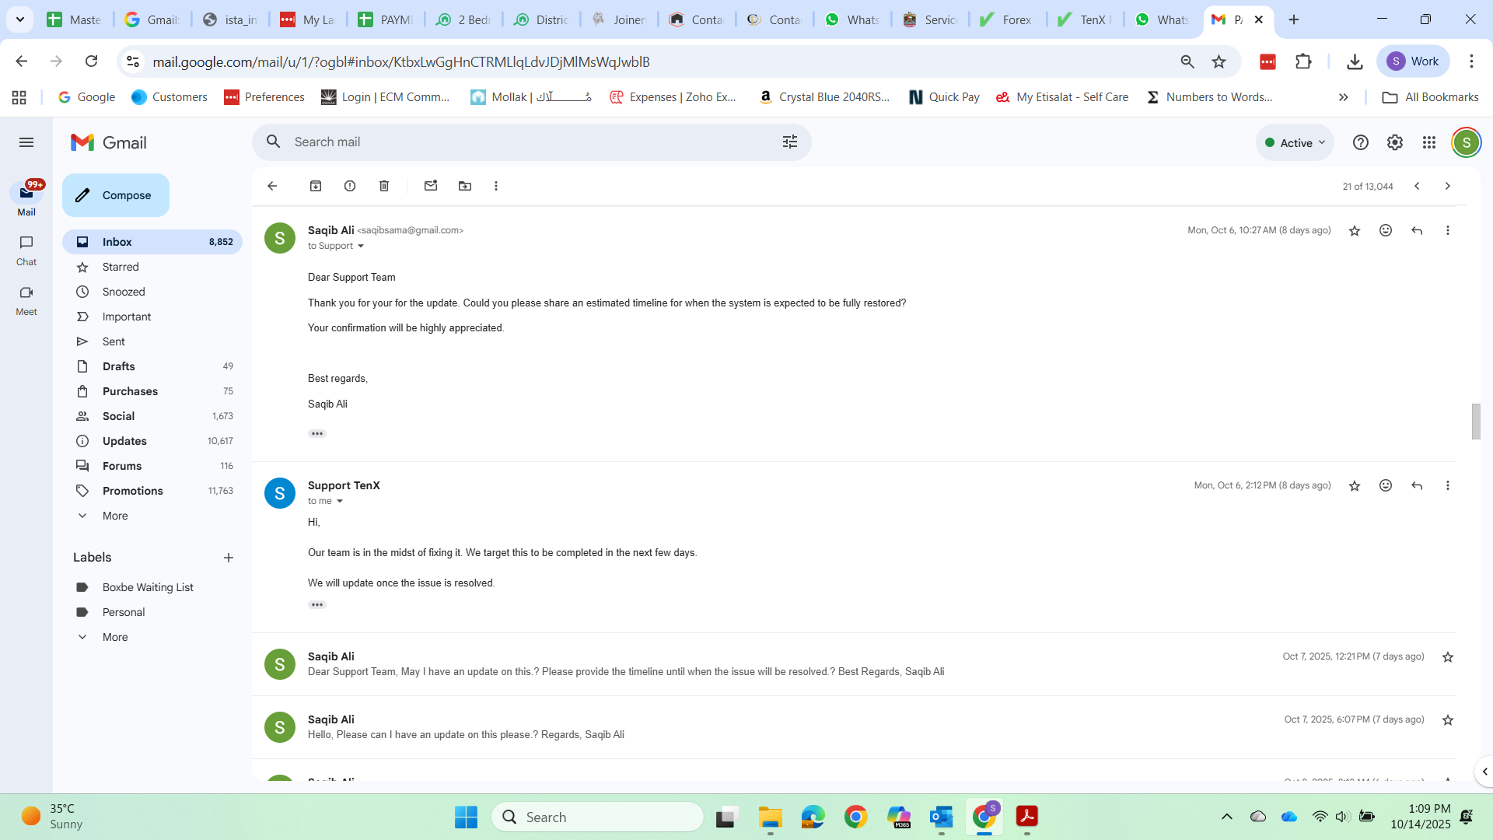The image size is (1493, 840).
Task: Click the Mark as unread icon
Action: [431, 186]
